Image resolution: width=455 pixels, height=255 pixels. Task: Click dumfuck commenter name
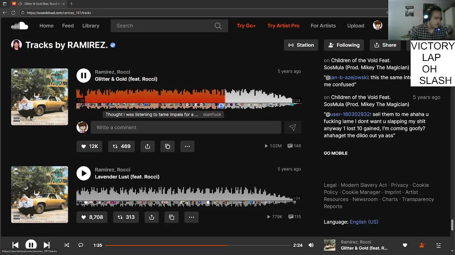[212, 115]
